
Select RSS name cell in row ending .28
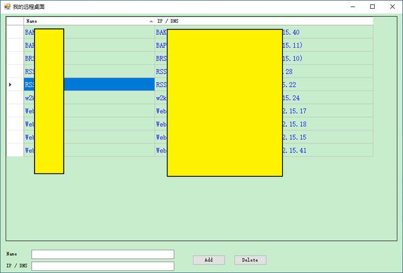89,71
